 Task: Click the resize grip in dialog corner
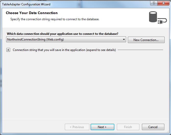click(x=168, y=132)
